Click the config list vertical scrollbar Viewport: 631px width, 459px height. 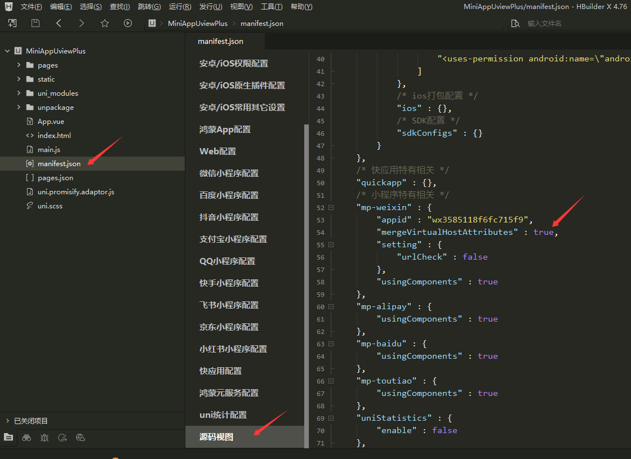coord(306,286)
